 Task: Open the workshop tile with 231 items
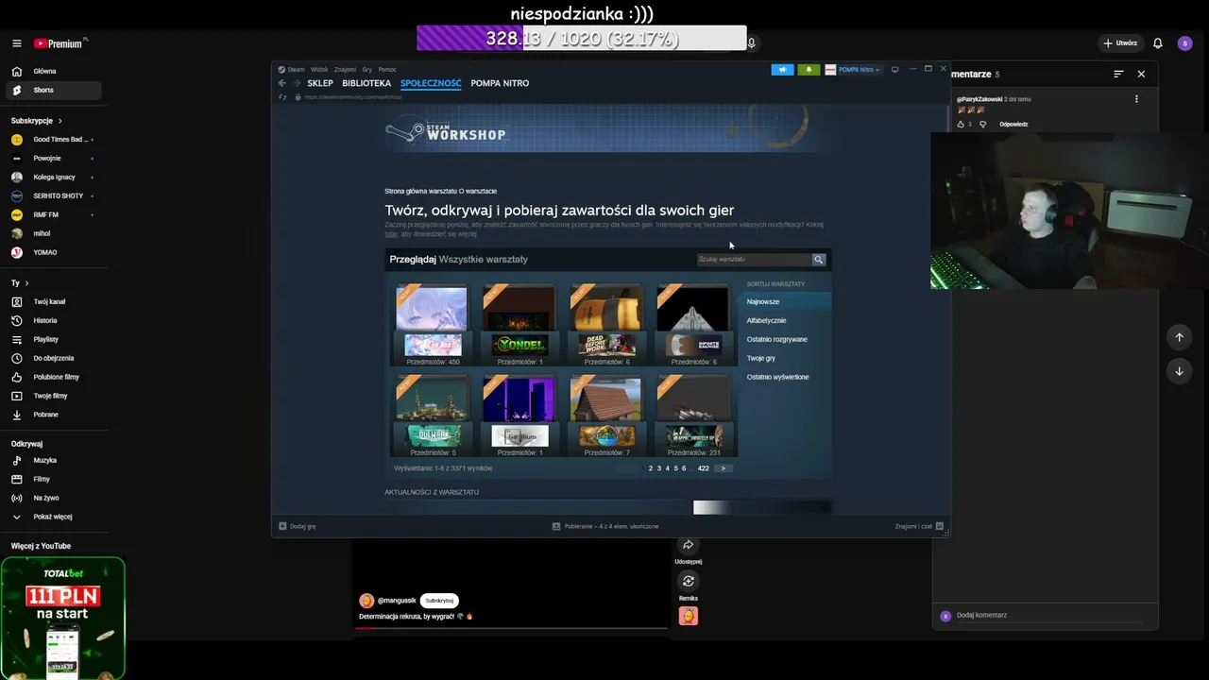(693, 416)
